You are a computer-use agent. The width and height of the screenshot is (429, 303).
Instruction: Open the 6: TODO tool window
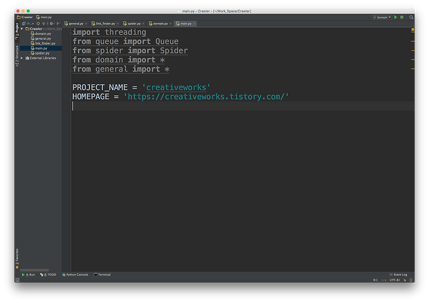[48, 274]
